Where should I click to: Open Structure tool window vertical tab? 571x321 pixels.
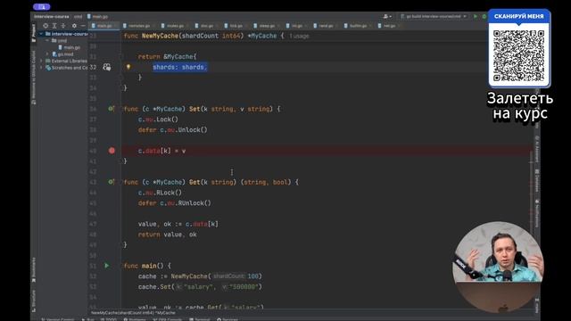pyautogui.click(x=34, y=300)
